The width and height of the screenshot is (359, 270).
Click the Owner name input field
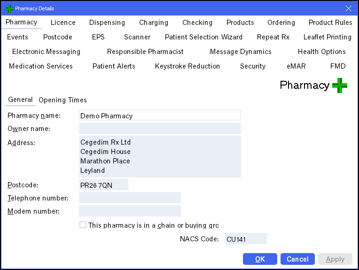pyautogui.click(x=160, y=129)
